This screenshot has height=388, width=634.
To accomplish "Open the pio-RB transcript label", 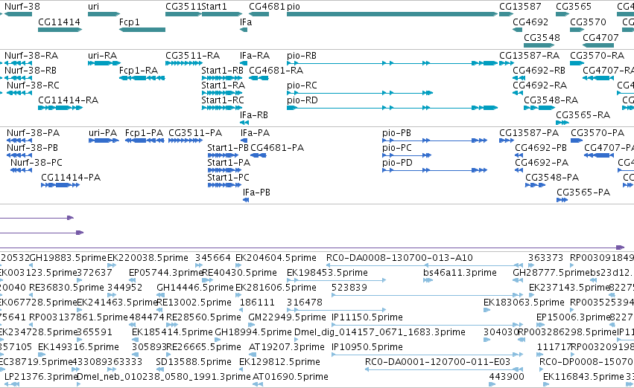I will pyautogui.click(x=302, y=55).
